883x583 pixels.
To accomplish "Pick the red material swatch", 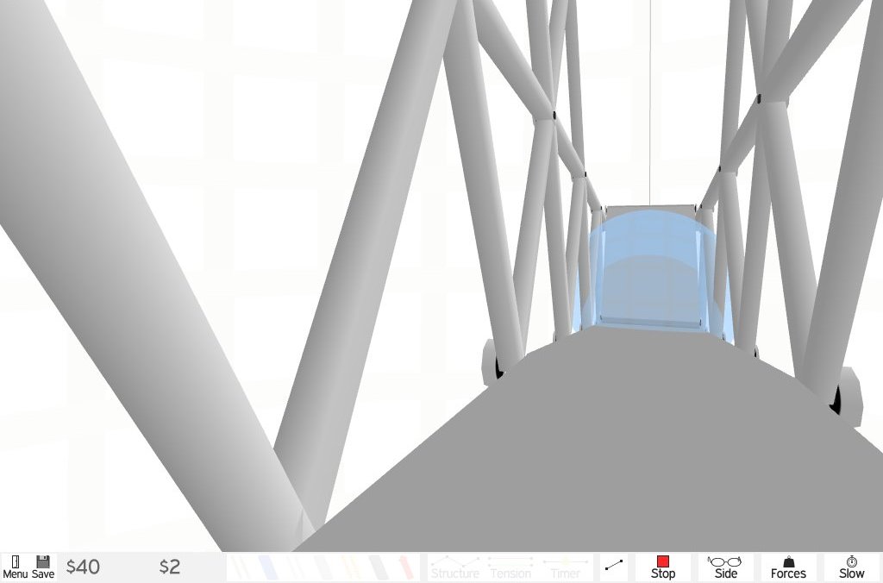I will coord(404,567).
